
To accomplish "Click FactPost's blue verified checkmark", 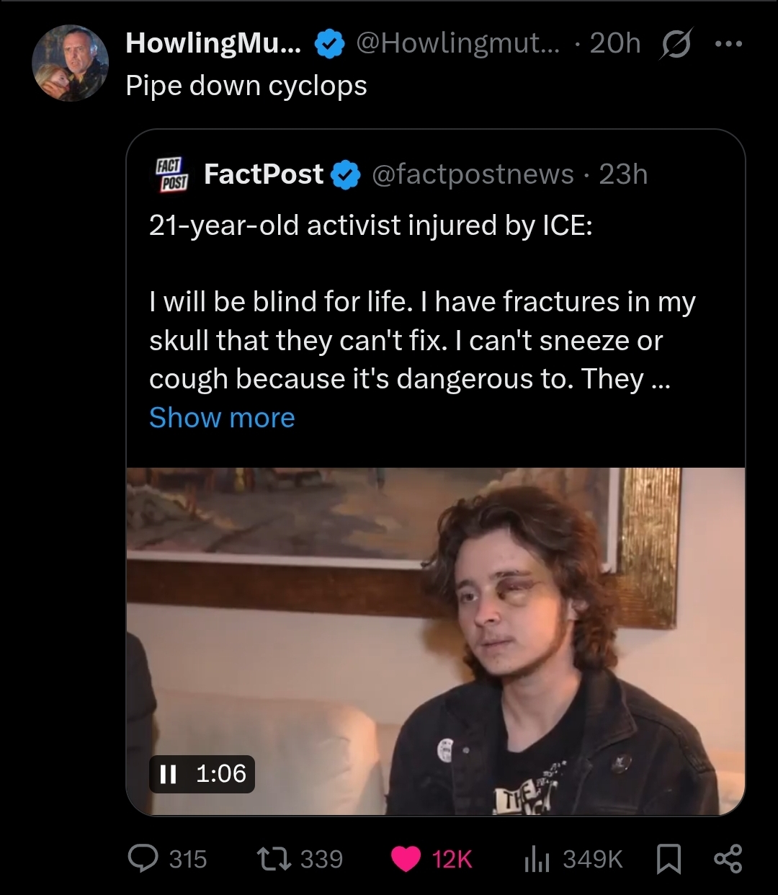I will [x=346, y=174].
